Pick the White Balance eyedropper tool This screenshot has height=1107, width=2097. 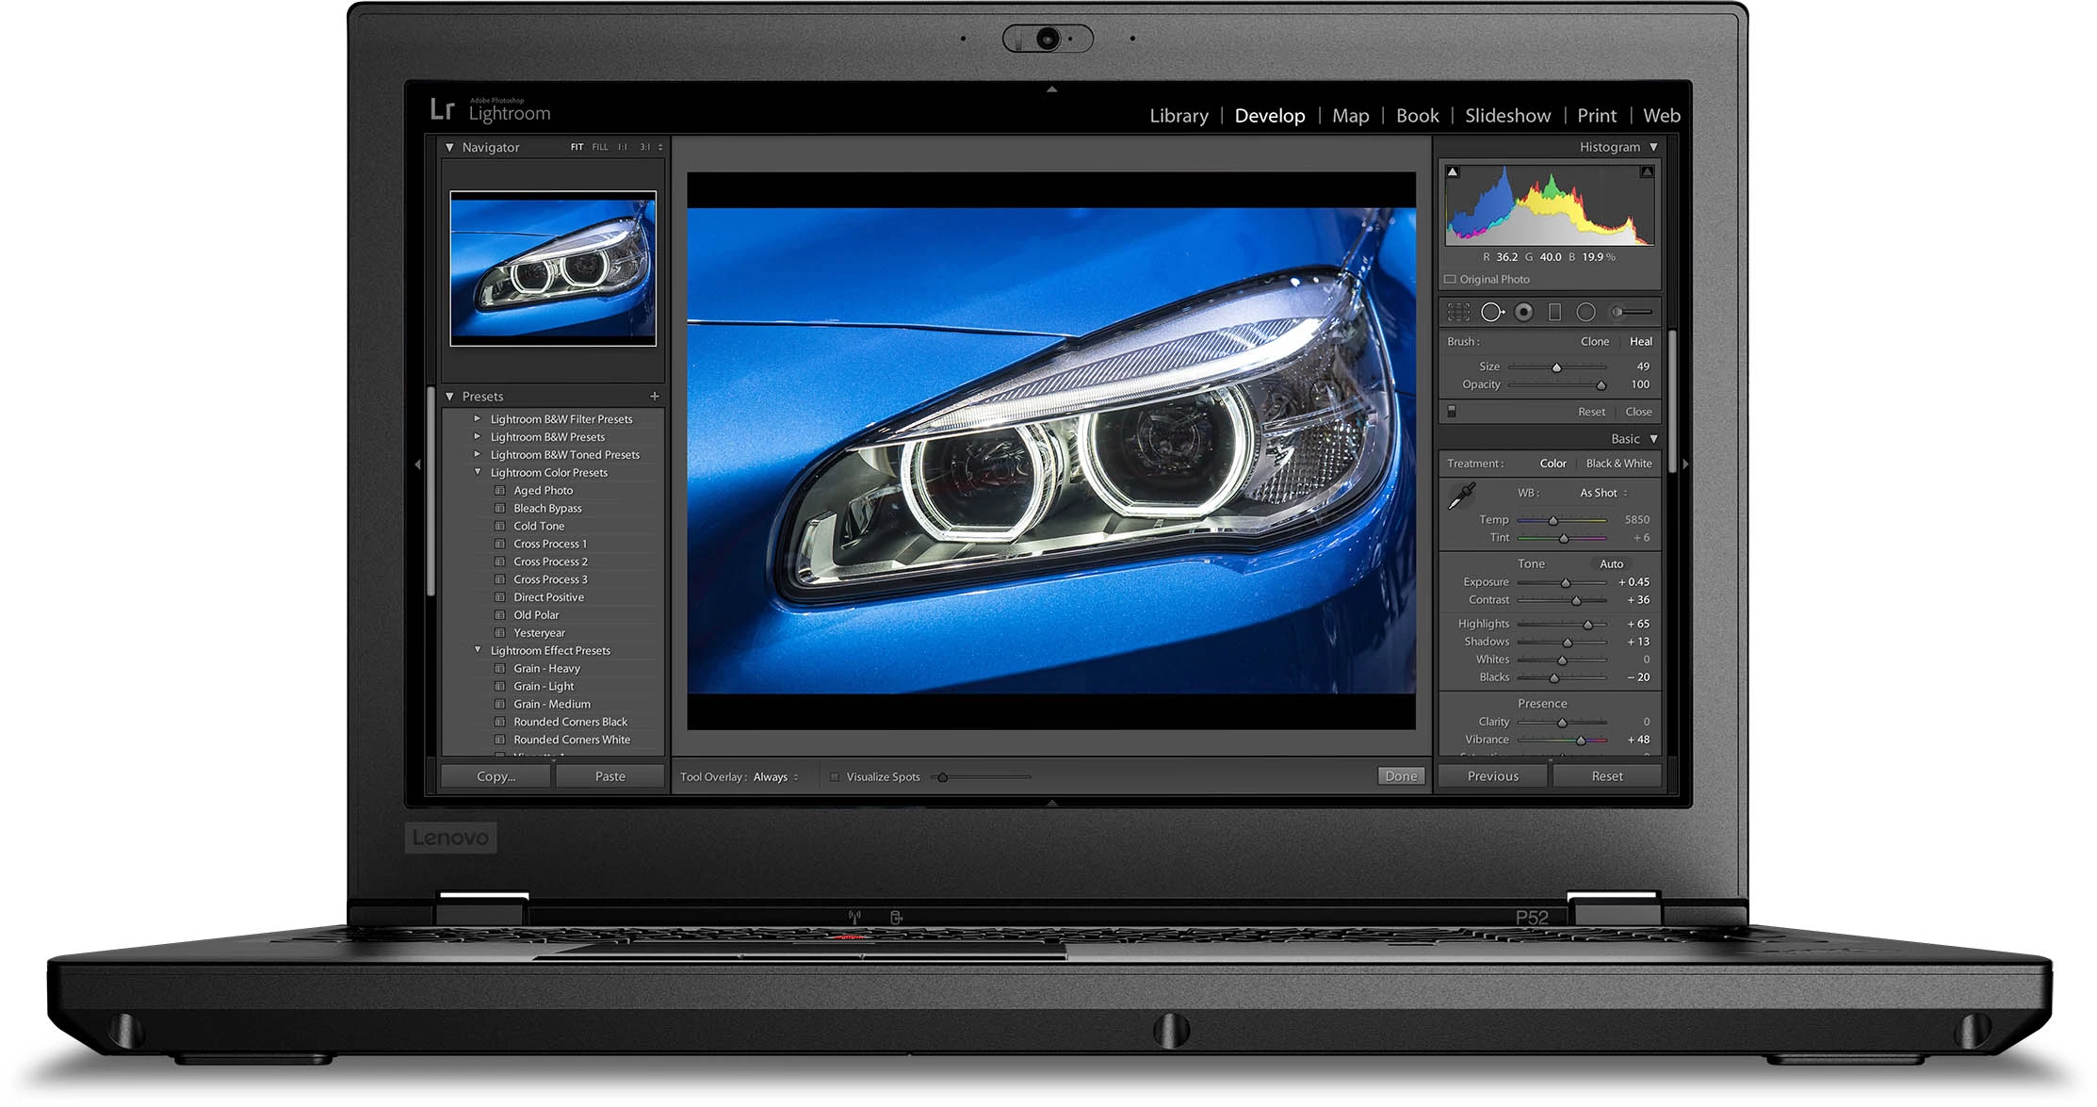(x=1461, y=496)
